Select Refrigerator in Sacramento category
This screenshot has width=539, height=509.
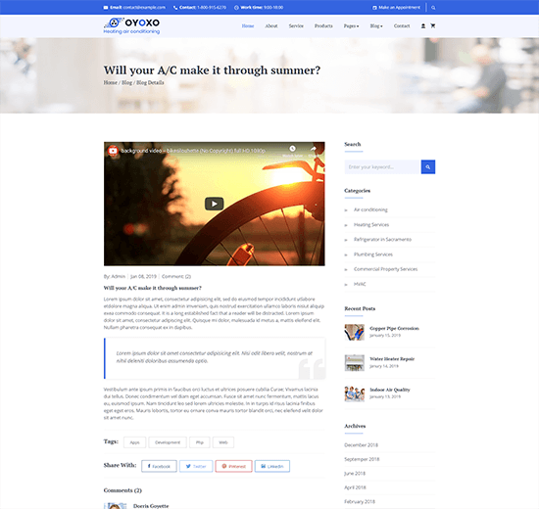click(382, 240)
